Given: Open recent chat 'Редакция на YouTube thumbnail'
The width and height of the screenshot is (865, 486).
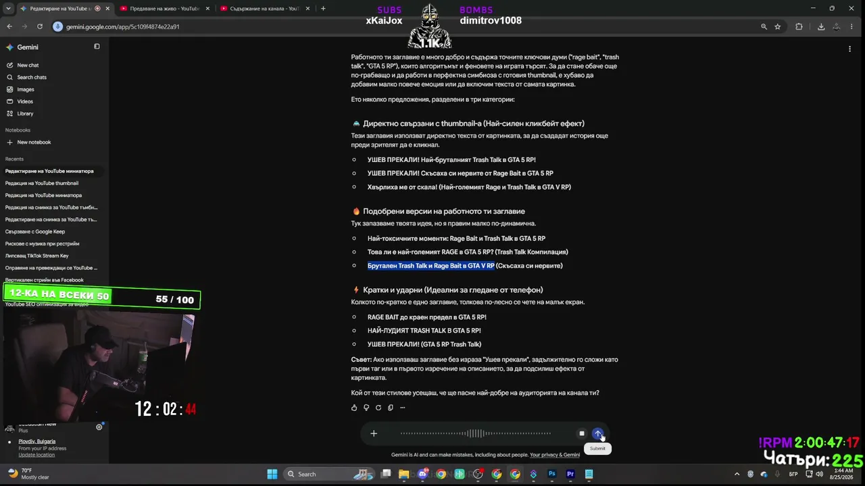Looking at the screenshot, I should 42,183.
